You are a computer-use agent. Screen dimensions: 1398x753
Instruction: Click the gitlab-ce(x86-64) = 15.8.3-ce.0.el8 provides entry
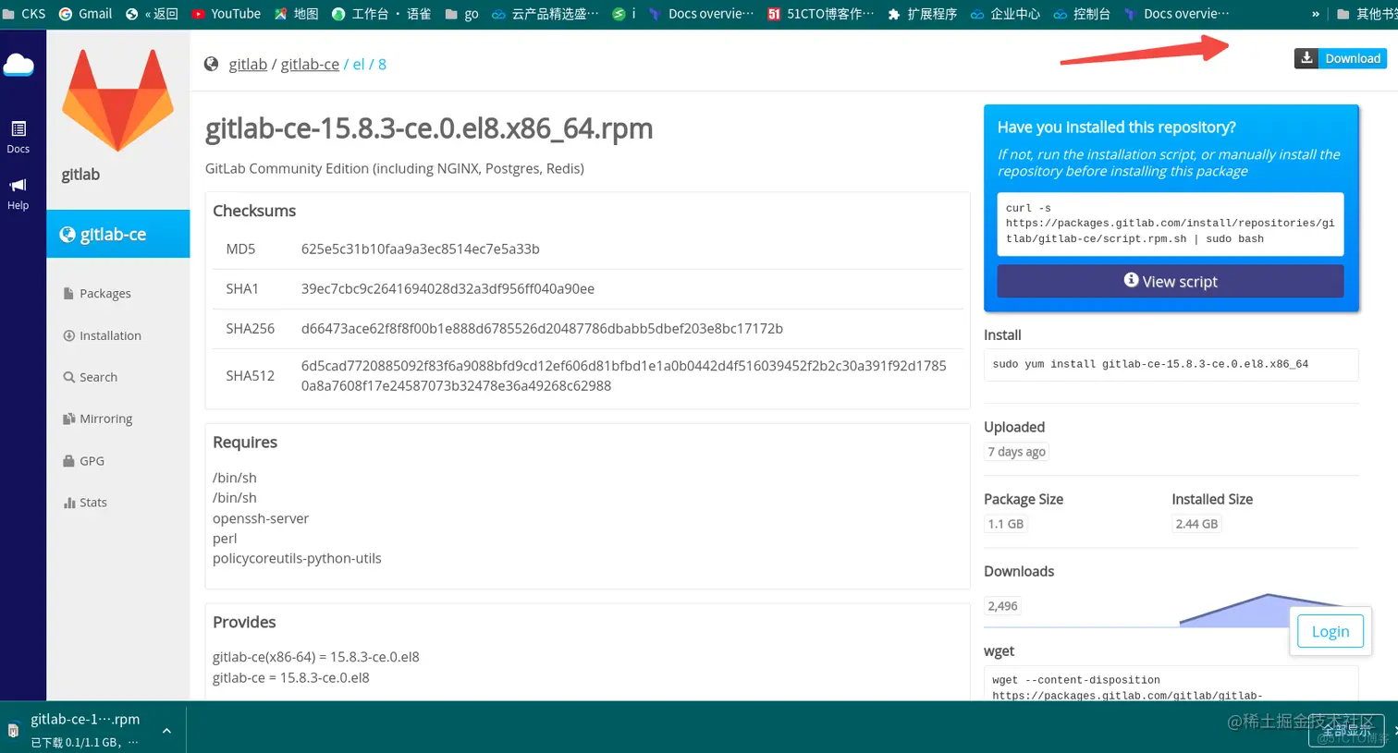pyautogui.click(x=315, y=657)
